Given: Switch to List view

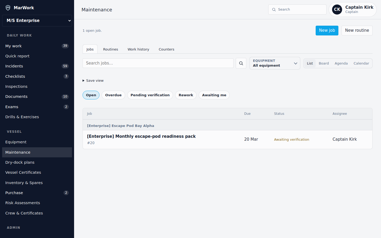Looking at the screenshot, I should 310,63.
